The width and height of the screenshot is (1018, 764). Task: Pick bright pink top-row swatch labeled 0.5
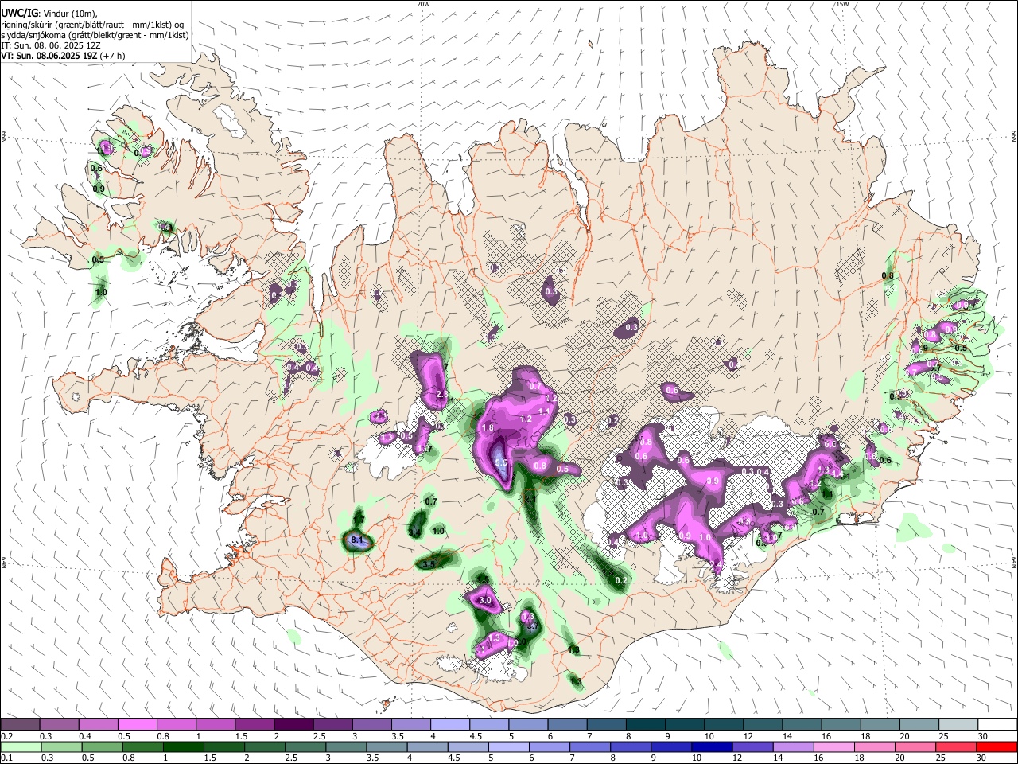click(137, 724)
